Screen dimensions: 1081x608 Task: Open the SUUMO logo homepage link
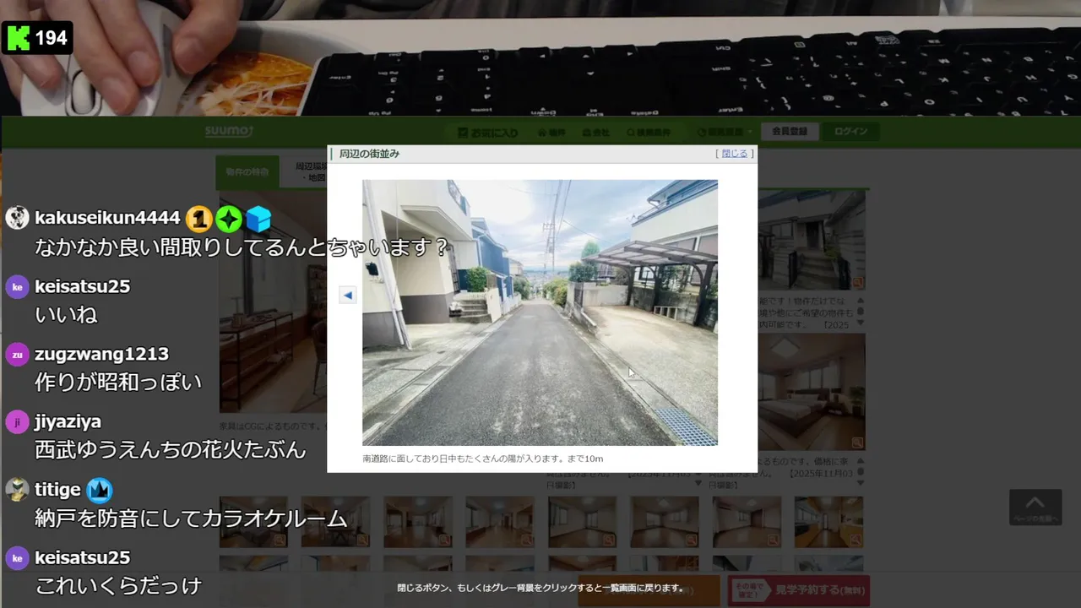[229, 131]
